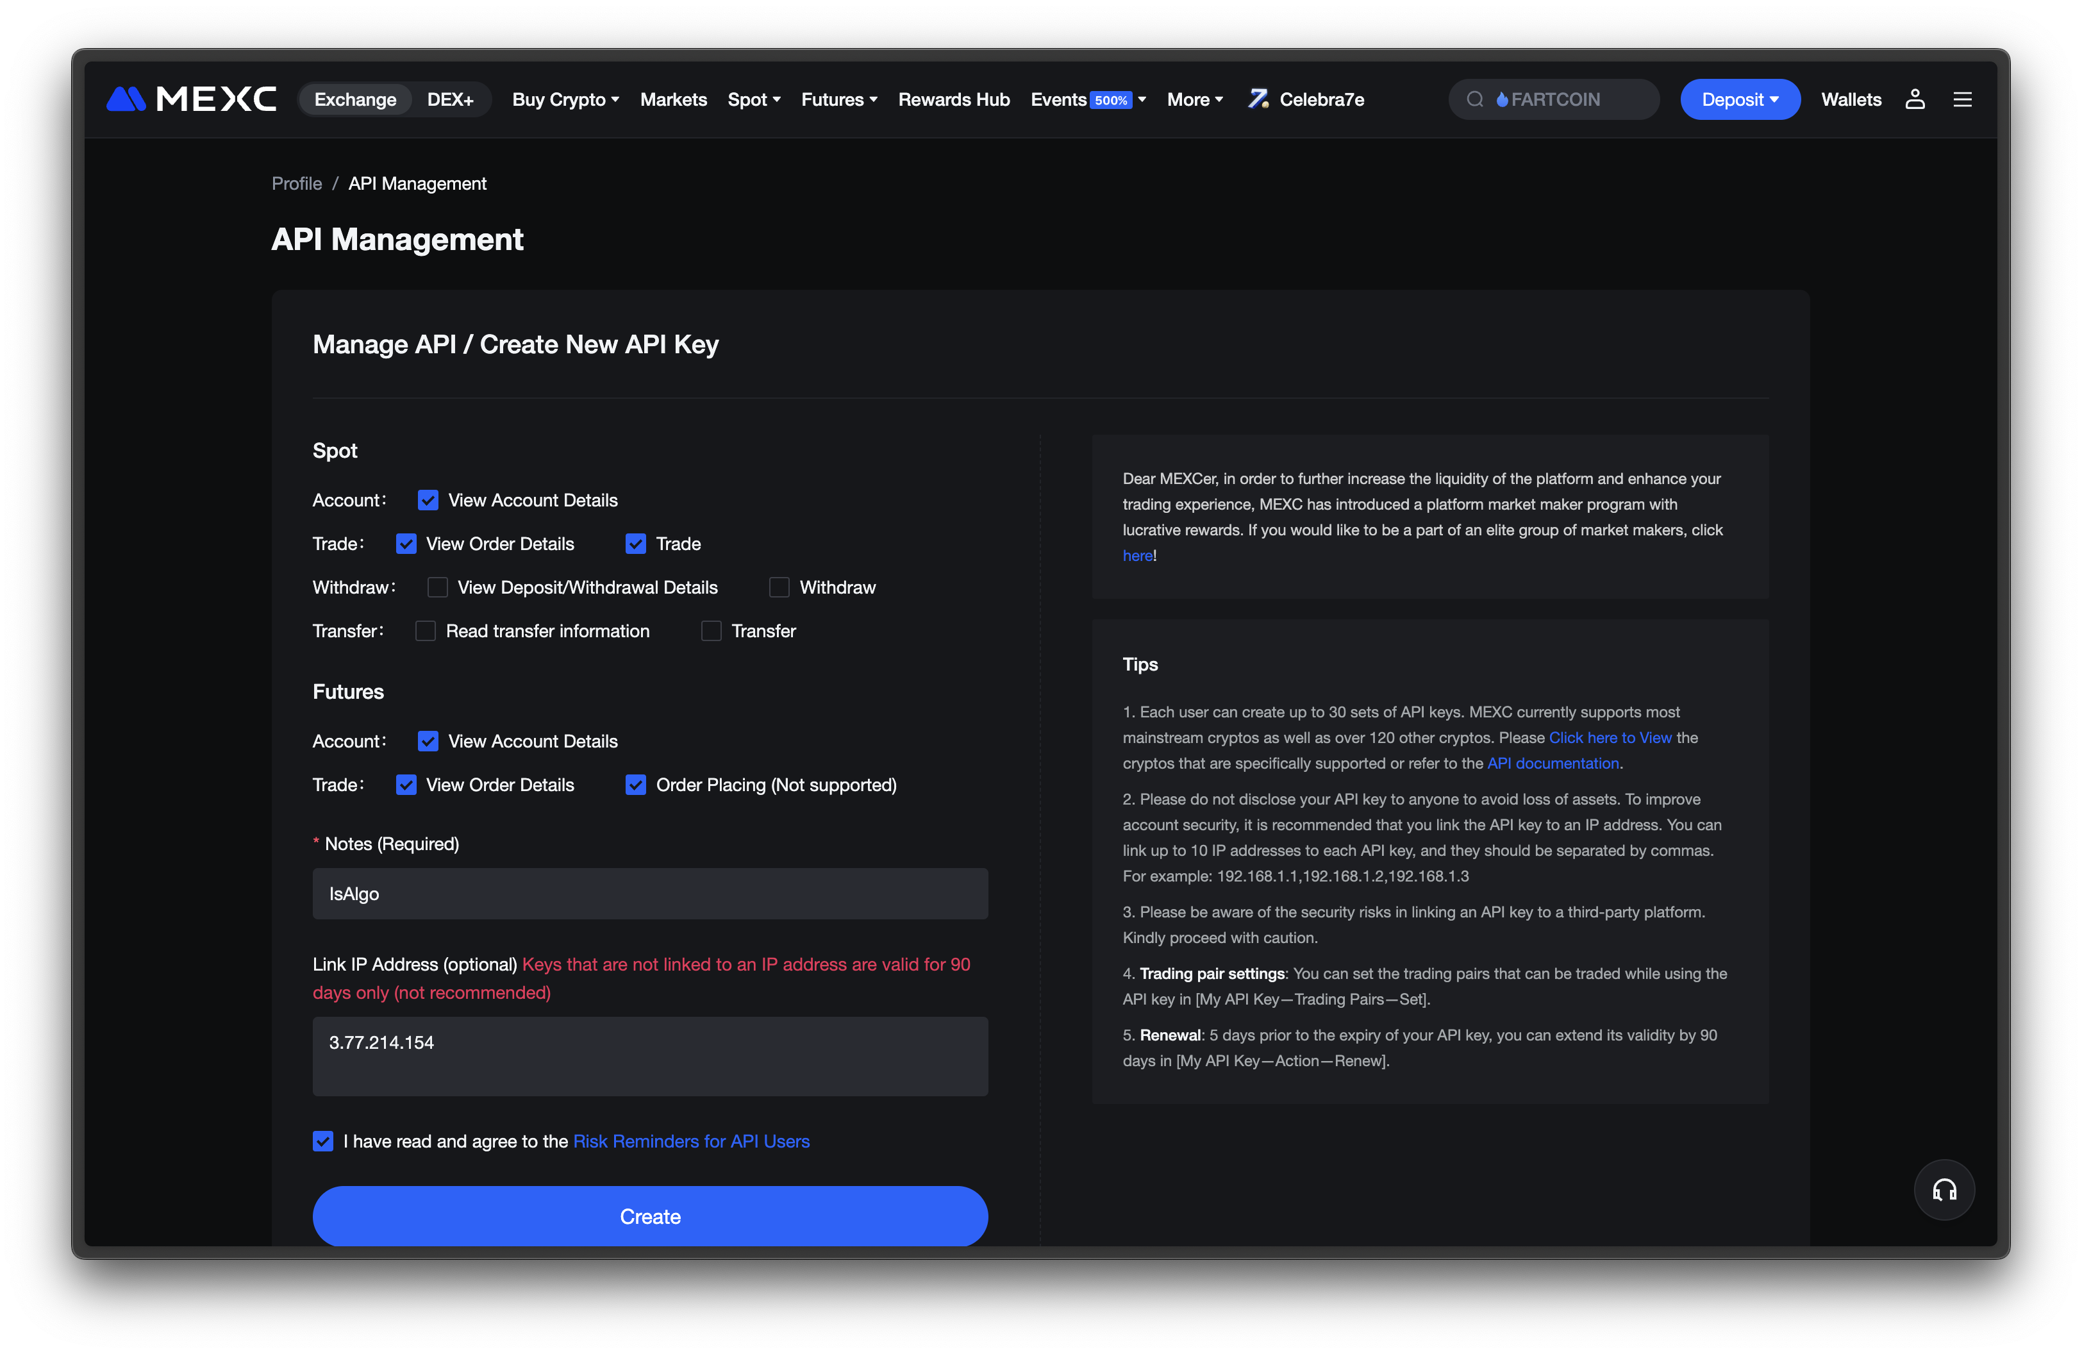This screenshot has height=1354, width=2082.
Task: Open the hamburger menu icon
Action: (1962, 100)
